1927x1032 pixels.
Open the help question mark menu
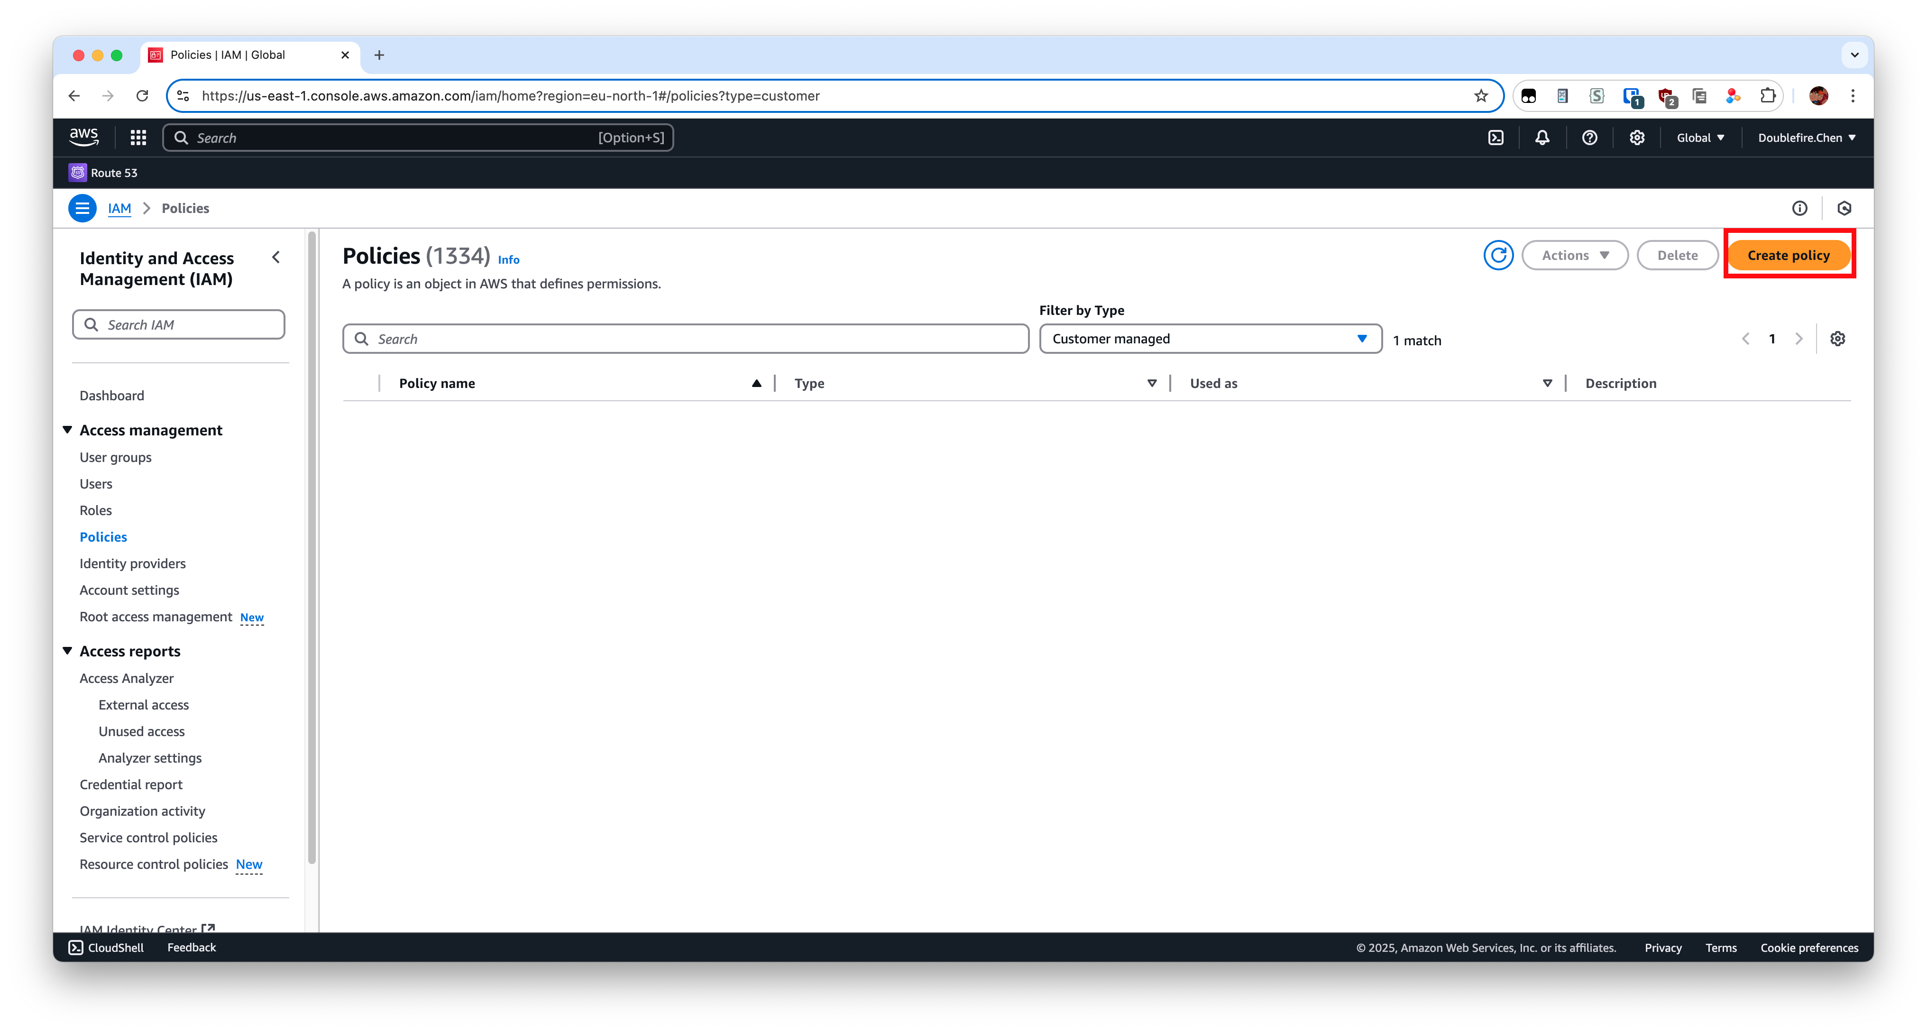pos(1589,138)
